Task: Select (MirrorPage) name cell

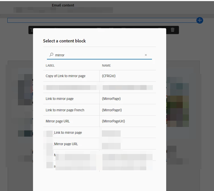Action: [x=111, y=99]
